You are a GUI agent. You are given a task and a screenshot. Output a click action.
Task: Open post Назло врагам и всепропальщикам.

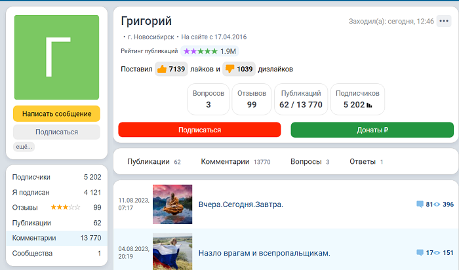[264, 253]
